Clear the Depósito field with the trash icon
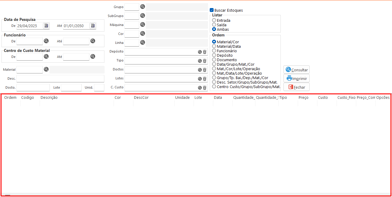The width and height of the screenshot is (392, 197). [205, 52]
